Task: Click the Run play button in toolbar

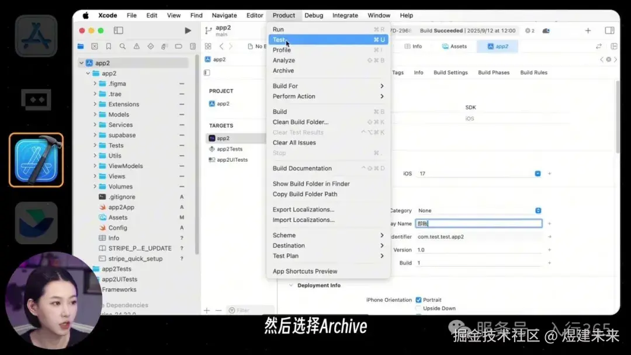Action: point(188,30)
